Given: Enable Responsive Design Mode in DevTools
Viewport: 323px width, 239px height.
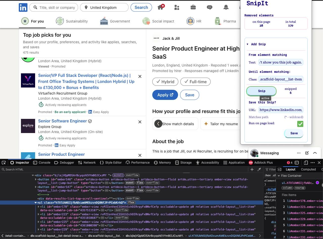Looking at the screenshot, I should (306, 163).
